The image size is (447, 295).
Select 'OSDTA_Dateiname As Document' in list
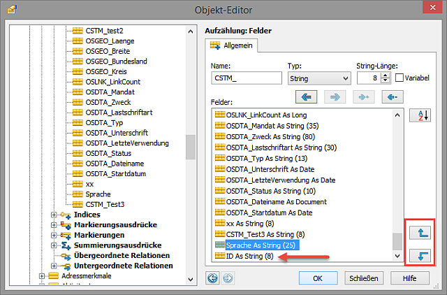277,202
